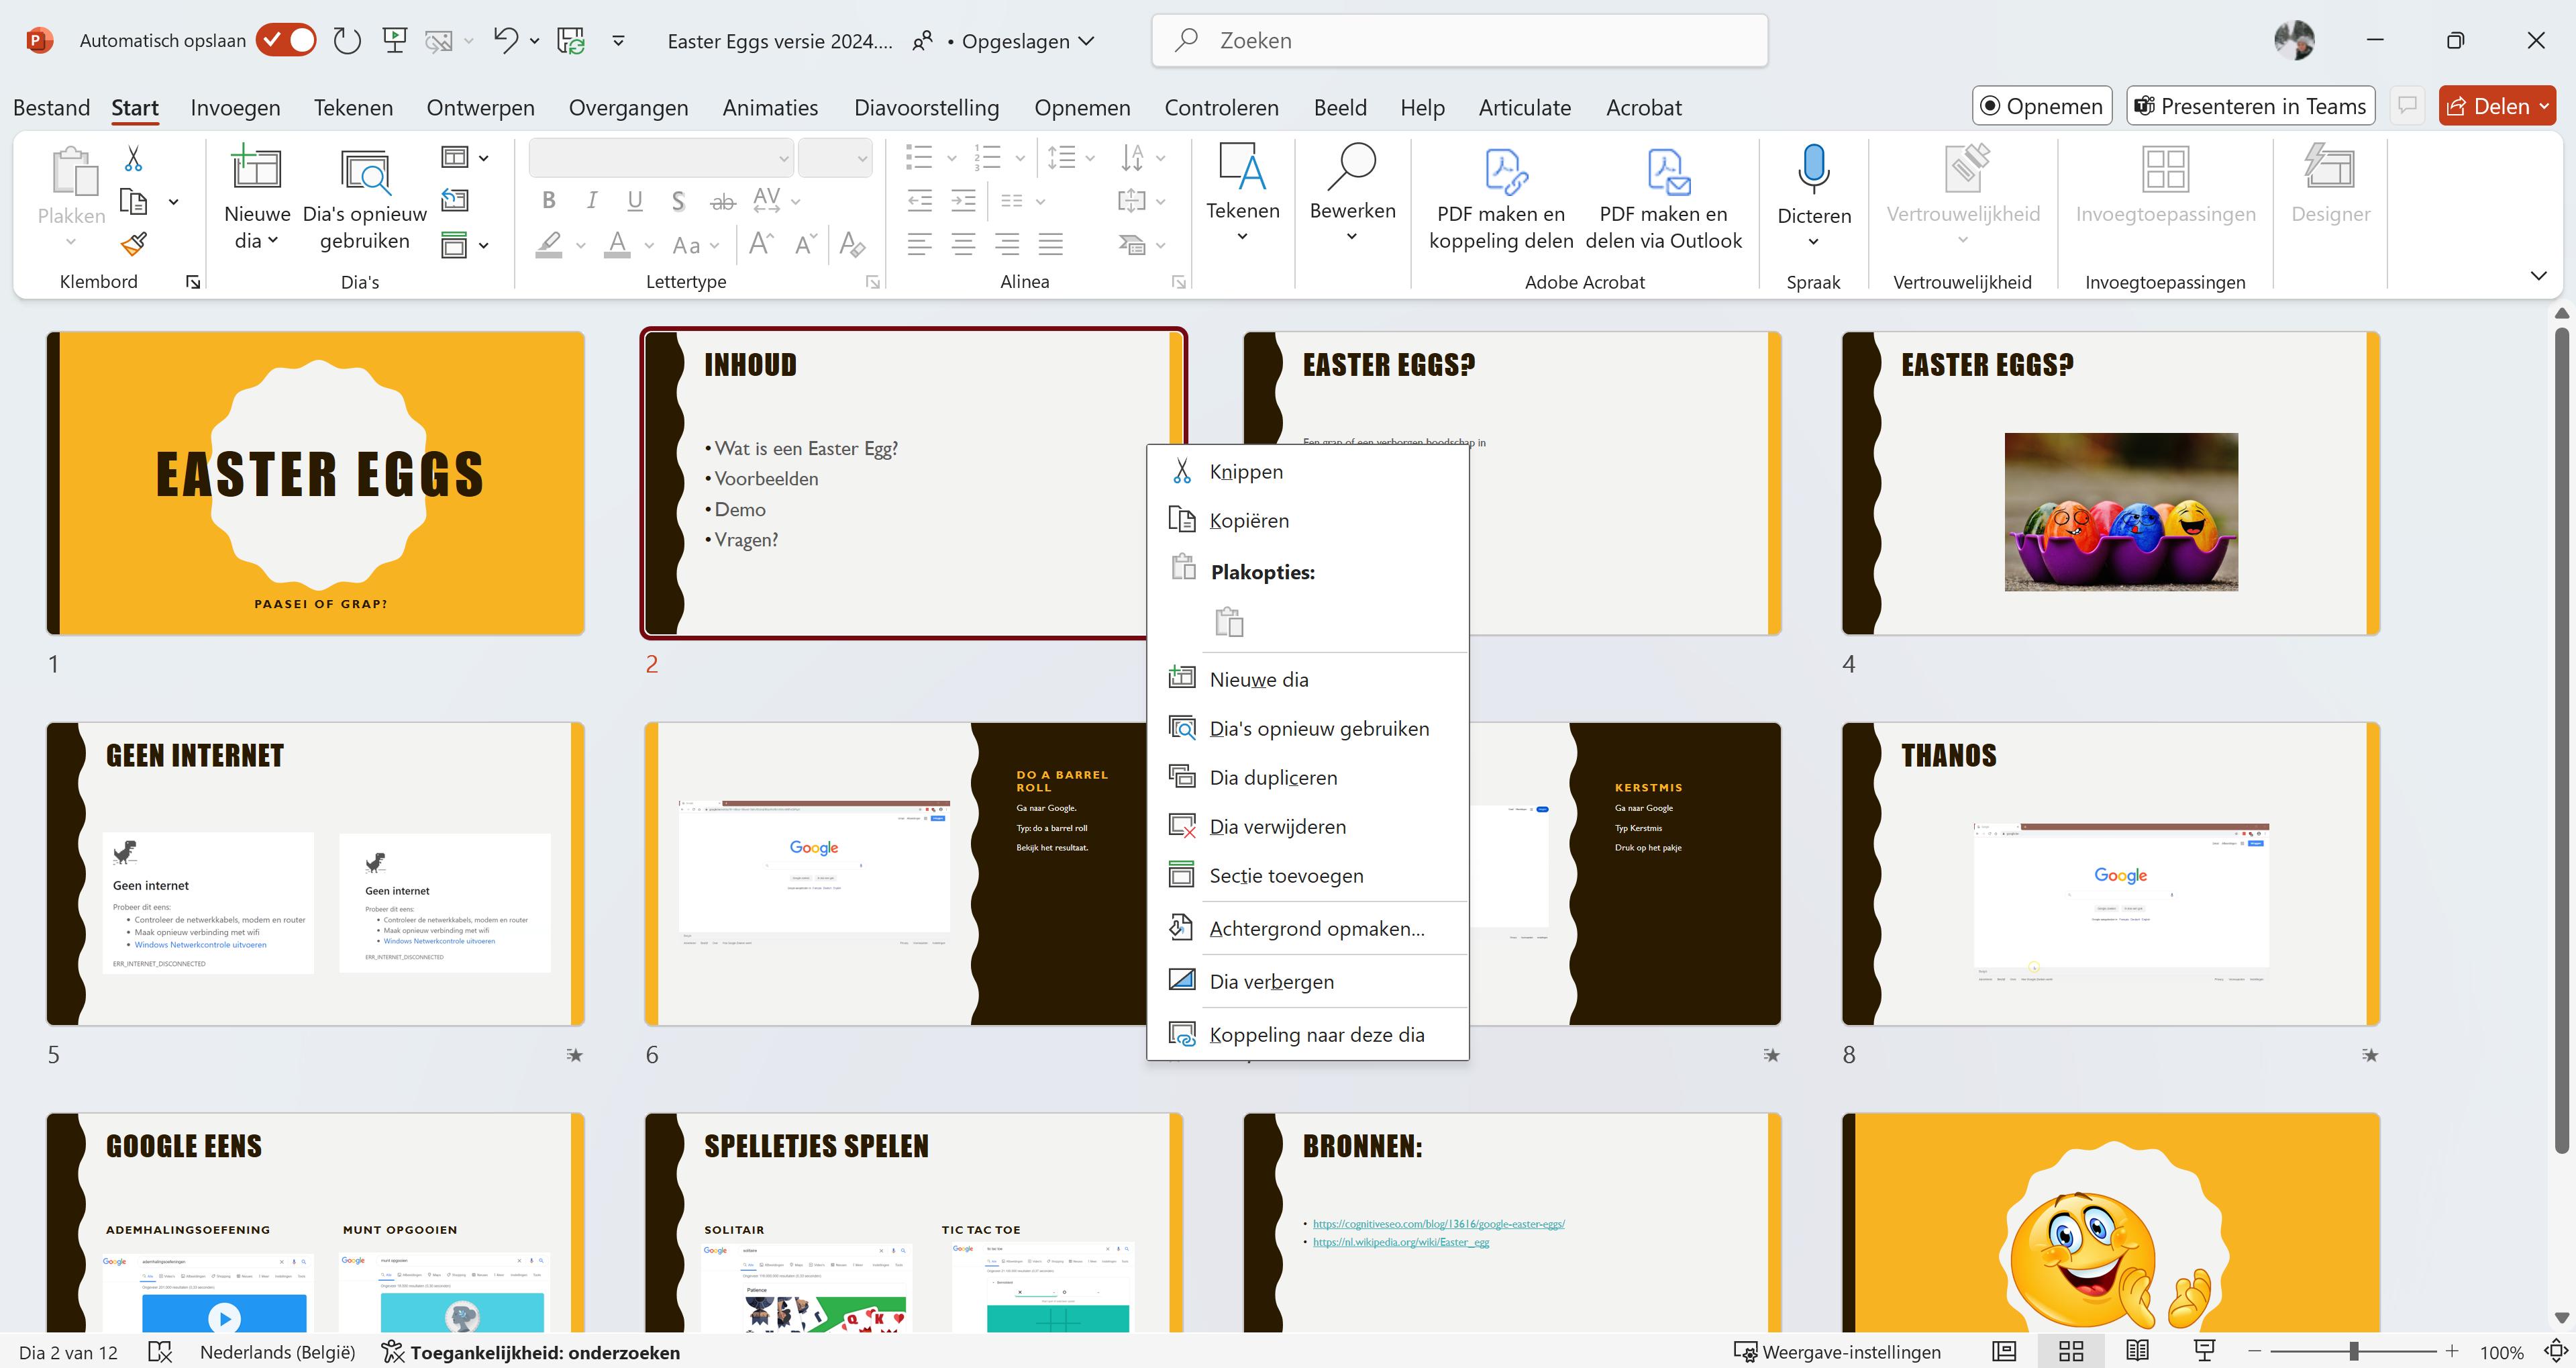
Task: Toggle Bold formatting button
Action: coord(549,201)
